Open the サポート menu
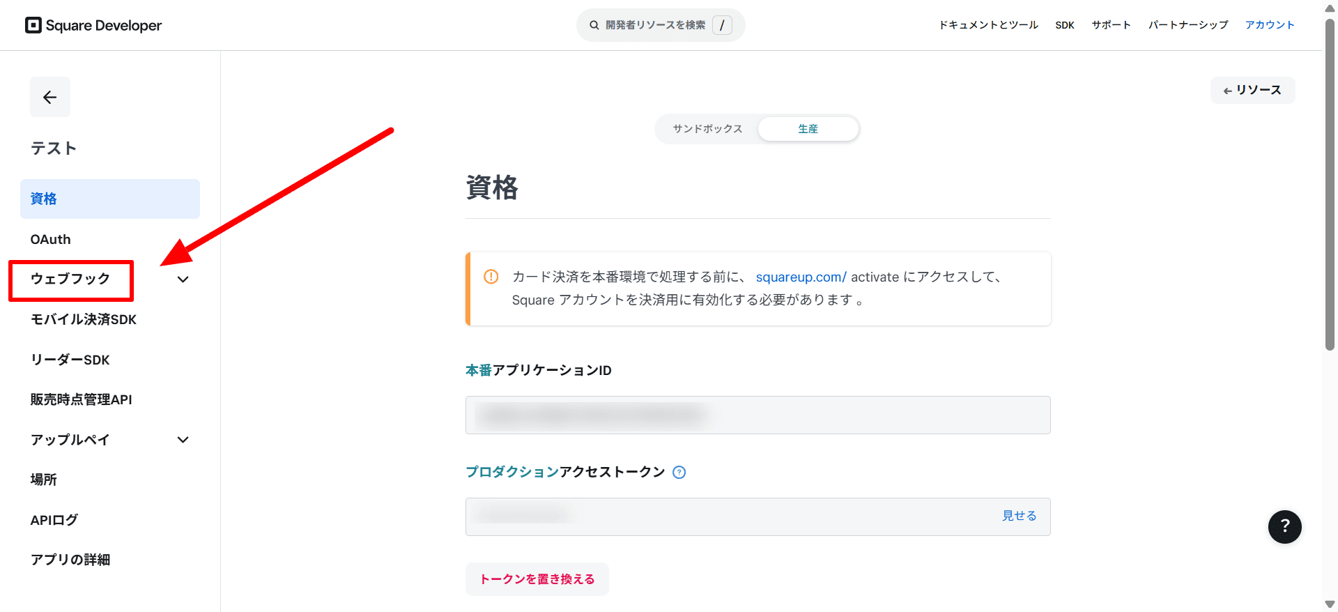This screenshot has width=1338, height=612. click(x=1111, y=25)
